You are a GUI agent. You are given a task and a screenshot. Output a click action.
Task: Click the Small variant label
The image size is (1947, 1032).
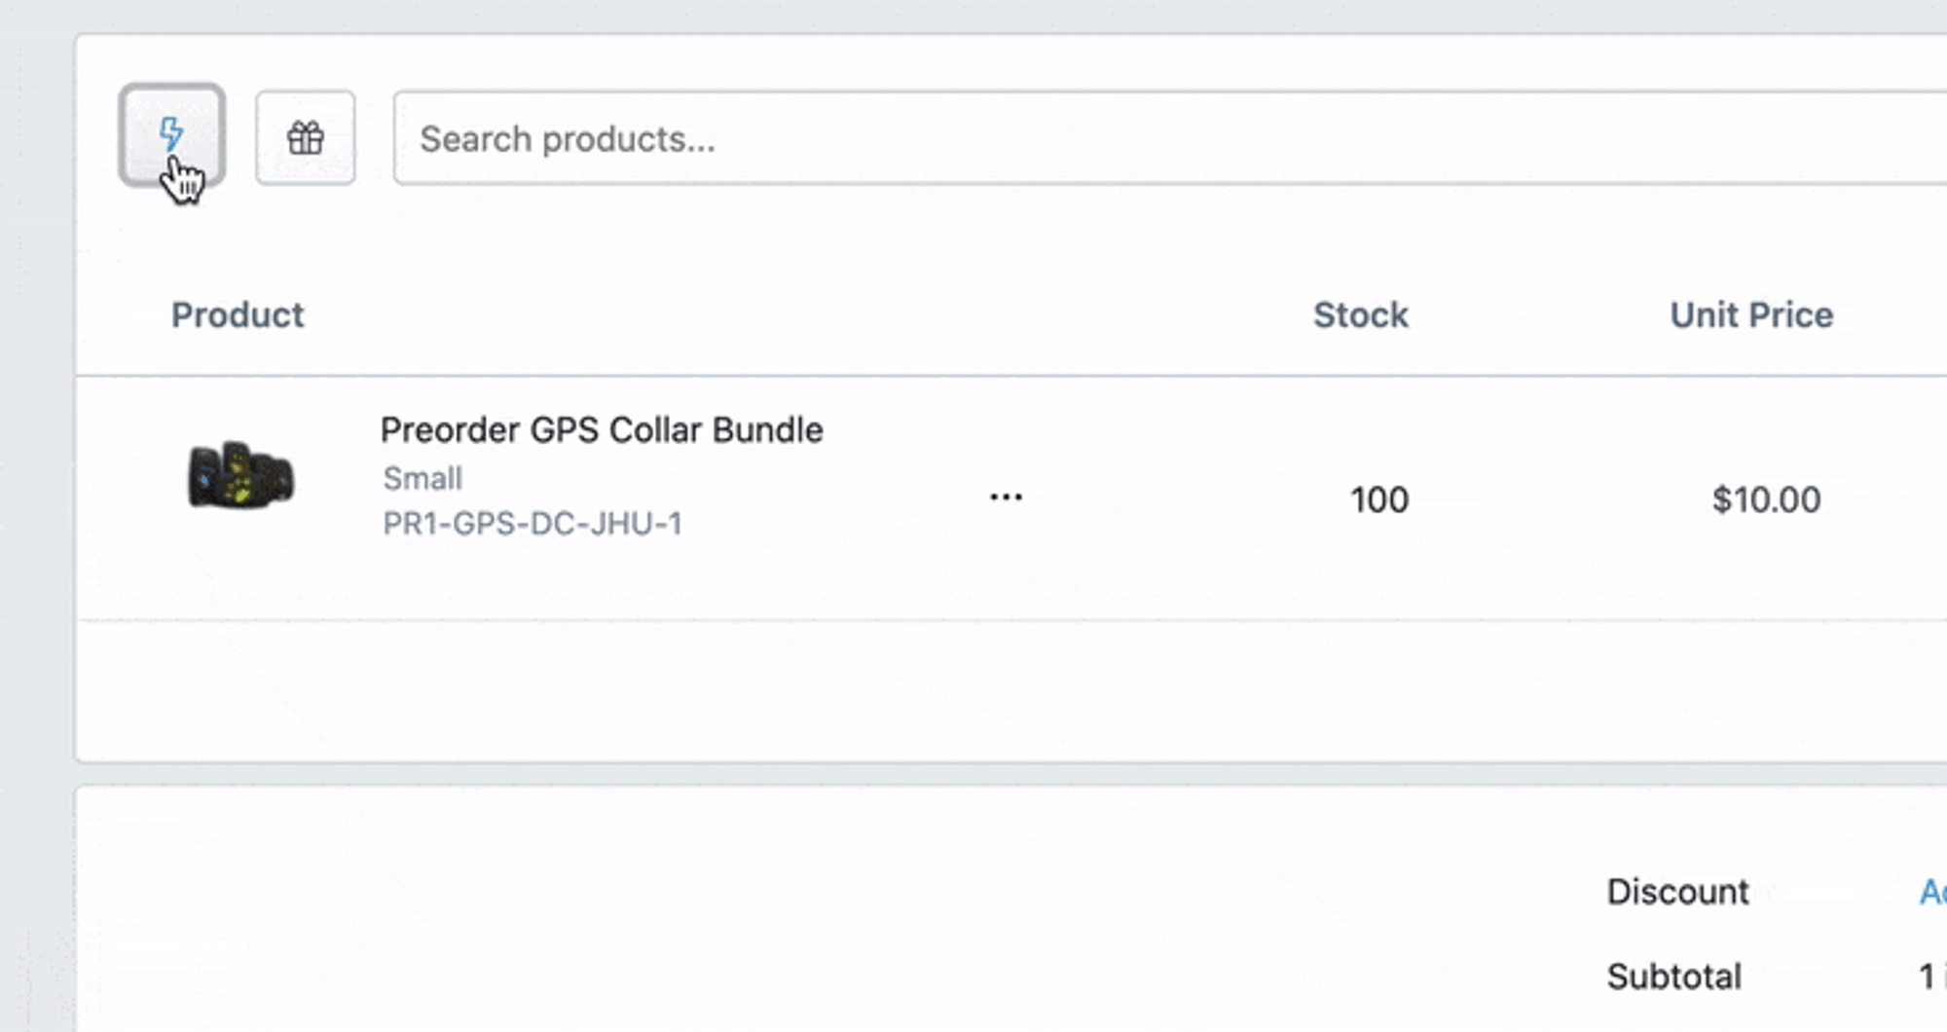tap(422, 479)
